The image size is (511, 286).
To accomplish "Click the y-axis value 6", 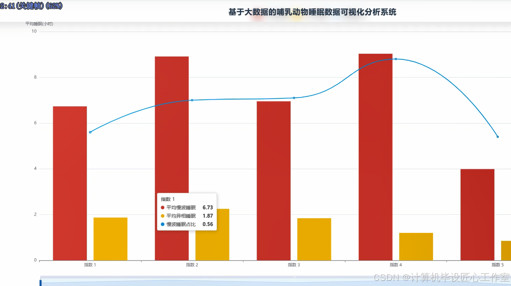I will [x=35, y=123].
